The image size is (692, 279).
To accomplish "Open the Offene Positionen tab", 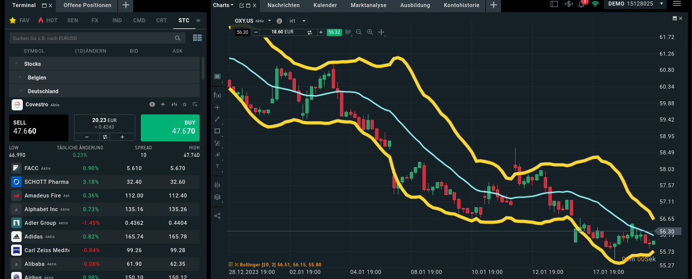I will [x=87, y=6].
